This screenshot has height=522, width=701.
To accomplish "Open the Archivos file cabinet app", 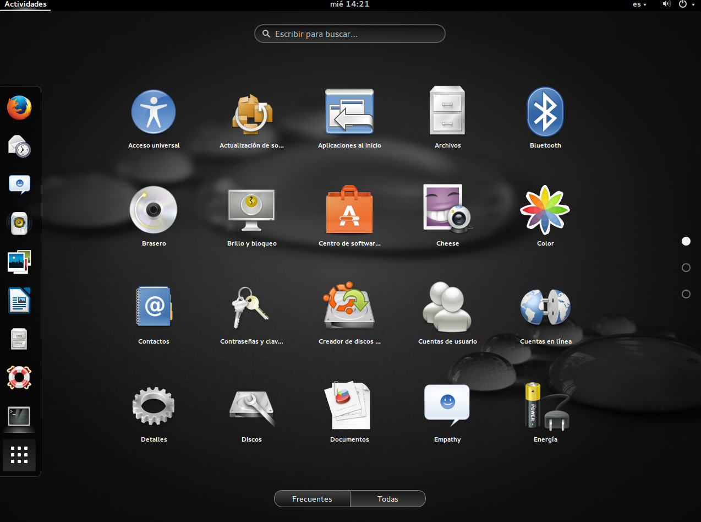I will point(447,111).
